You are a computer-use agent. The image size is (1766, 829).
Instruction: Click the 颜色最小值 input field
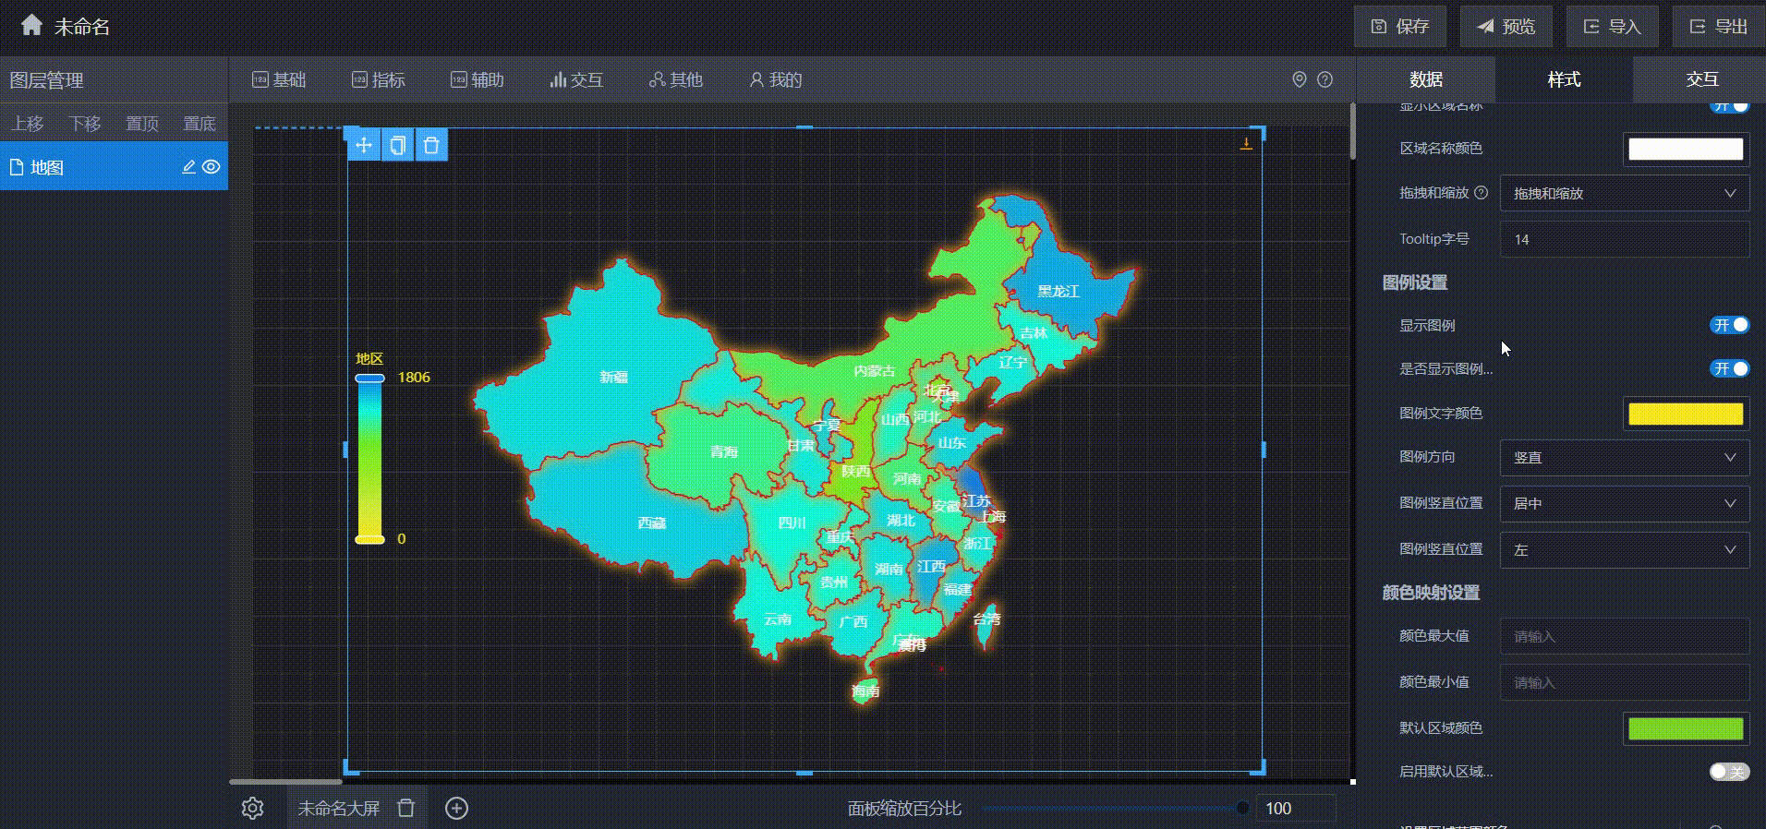click(x=1625, y=682)
